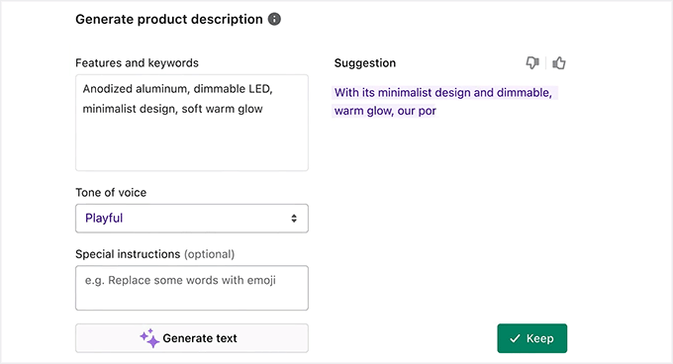Click the info icon beside Generate product description
This screenshot has height=364, width=673.
274,19
